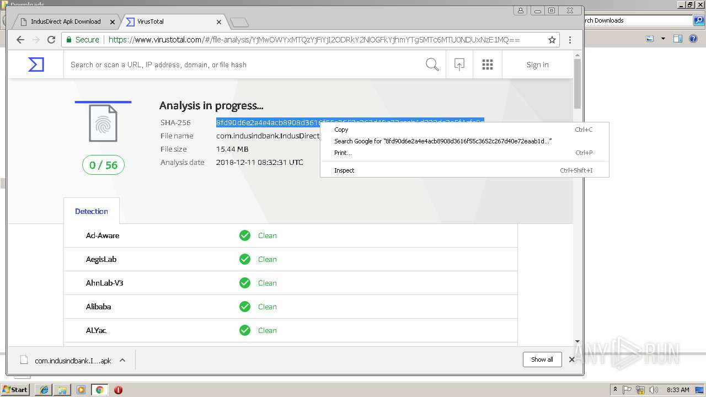Click the page vertical scrollbar thumb
The height and width of the screenshot is (397, 706).
tap(577, 84)
